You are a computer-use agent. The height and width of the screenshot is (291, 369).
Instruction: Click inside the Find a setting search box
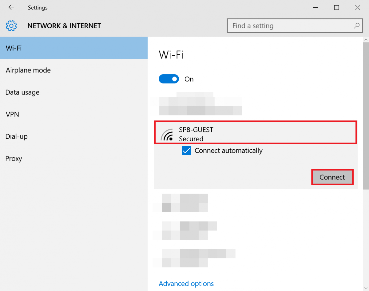pyautogui.click(x=277, y=26)
